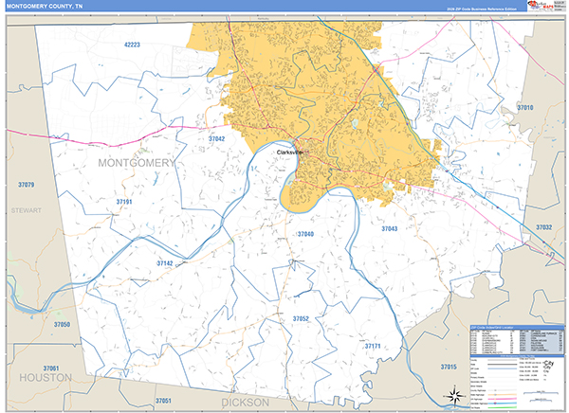This screenshot has height=413, width=569.
Task: Click ZIP code label 37061
Action: click(x=51, y=368)
